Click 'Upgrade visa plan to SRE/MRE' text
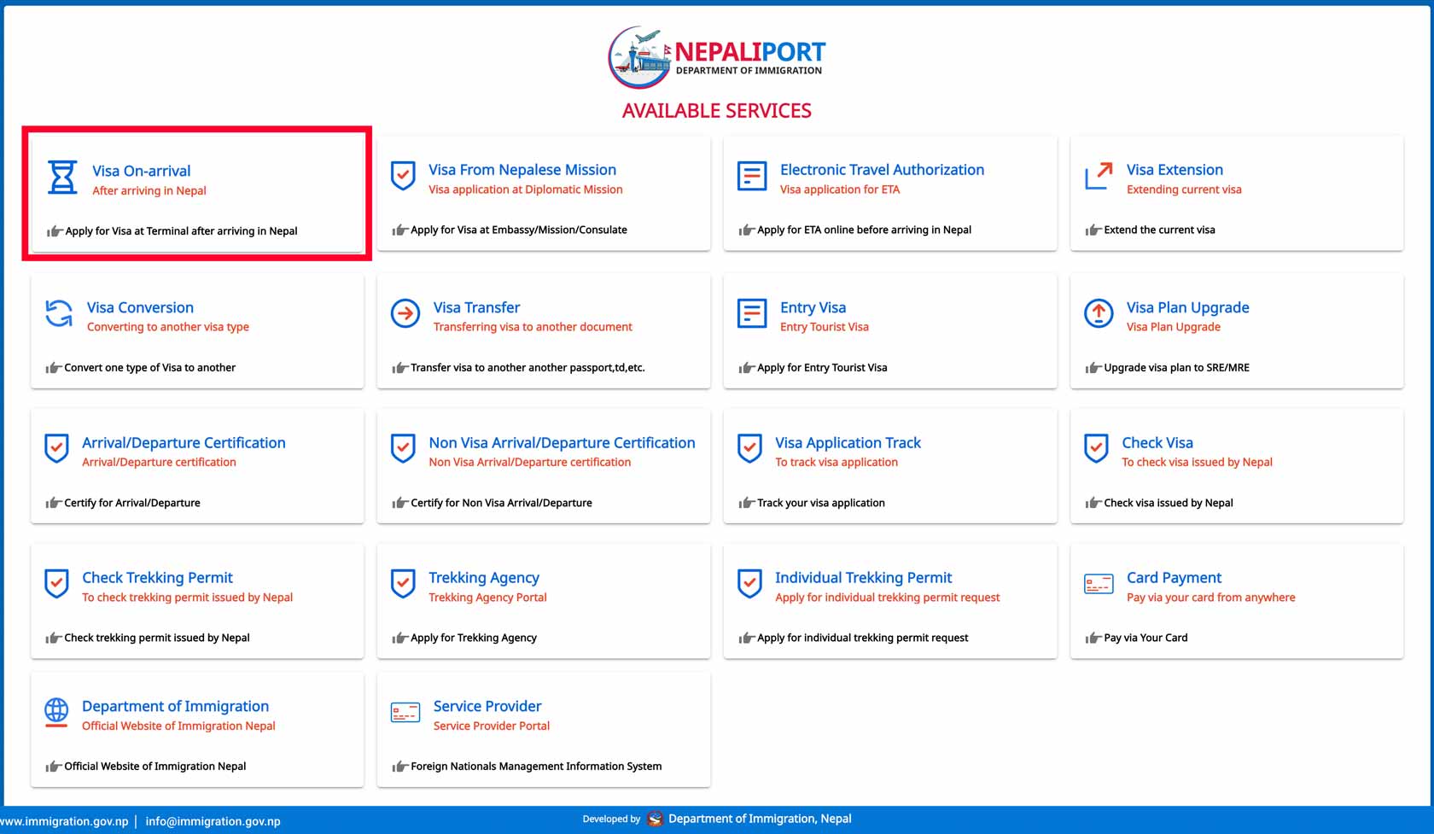 (1176, 368)
